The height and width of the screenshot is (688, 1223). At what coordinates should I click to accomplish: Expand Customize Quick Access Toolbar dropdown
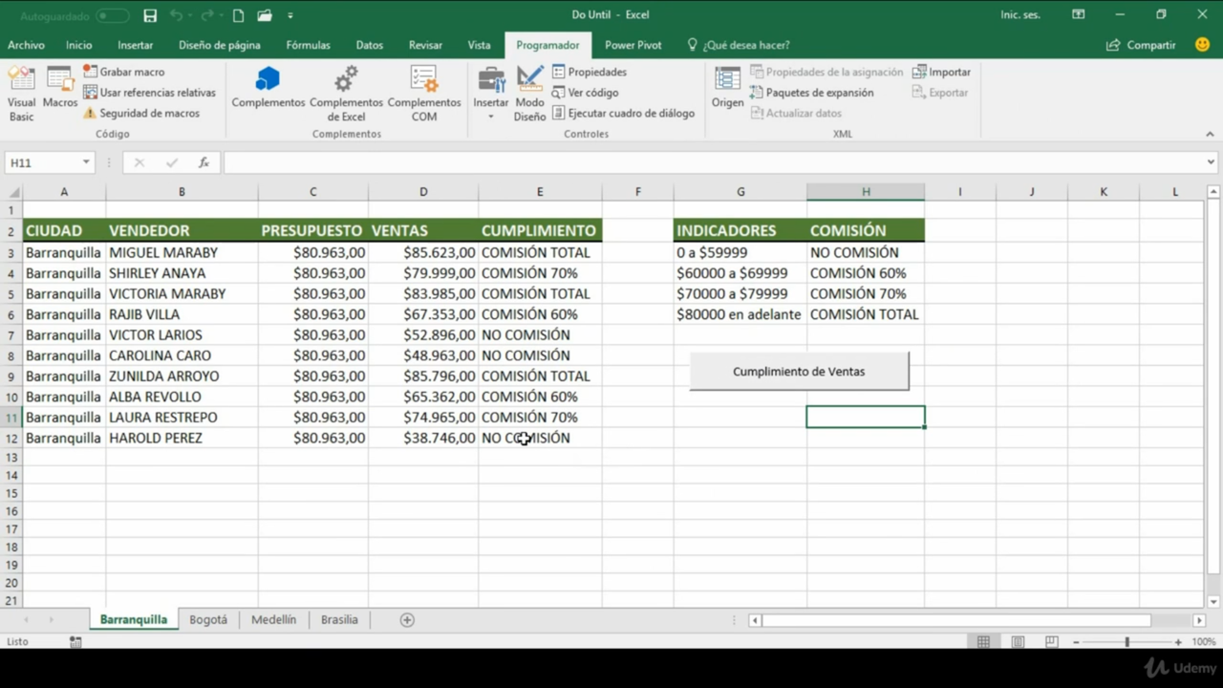pyautogui.click(x=290, y=15)
